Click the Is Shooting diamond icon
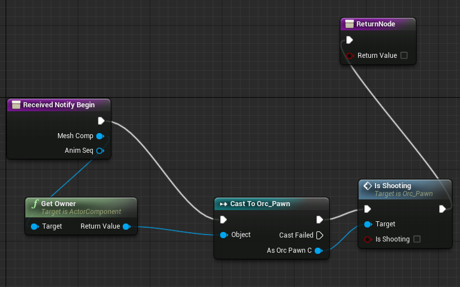 [x=368, y=186]
